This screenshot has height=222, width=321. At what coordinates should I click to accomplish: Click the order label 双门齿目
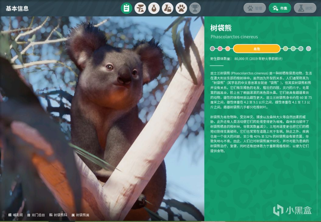pos(38,215)
